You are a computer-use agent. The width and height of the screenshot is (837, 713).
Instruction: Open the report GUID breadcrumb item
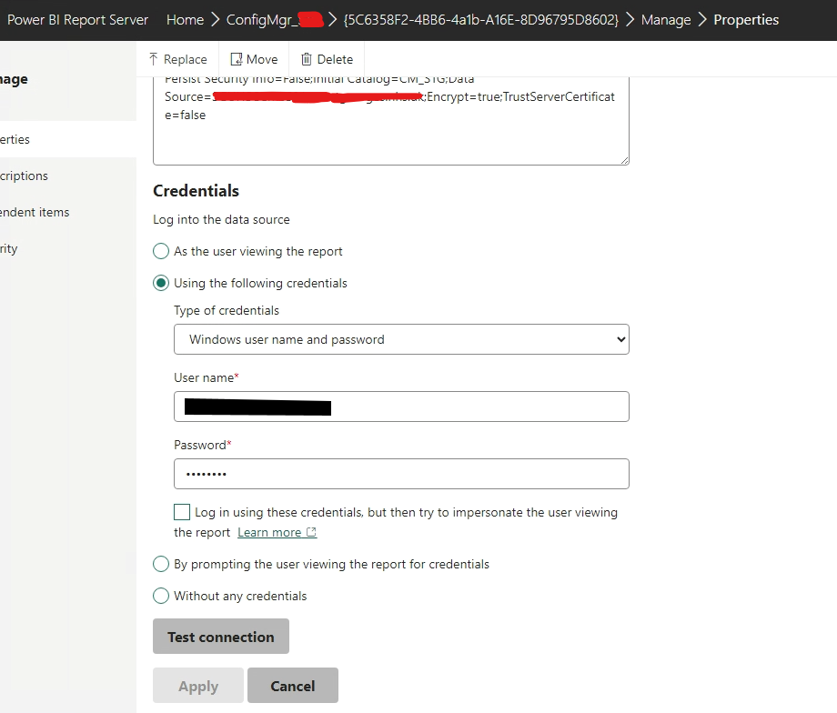480,19
